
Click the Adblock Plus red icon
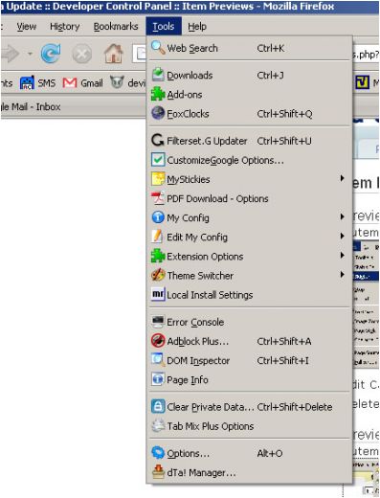[158, 341]
